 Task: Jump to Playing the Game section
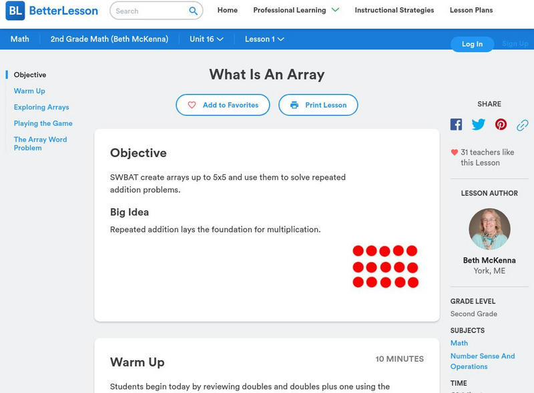(x=43, y=123)
